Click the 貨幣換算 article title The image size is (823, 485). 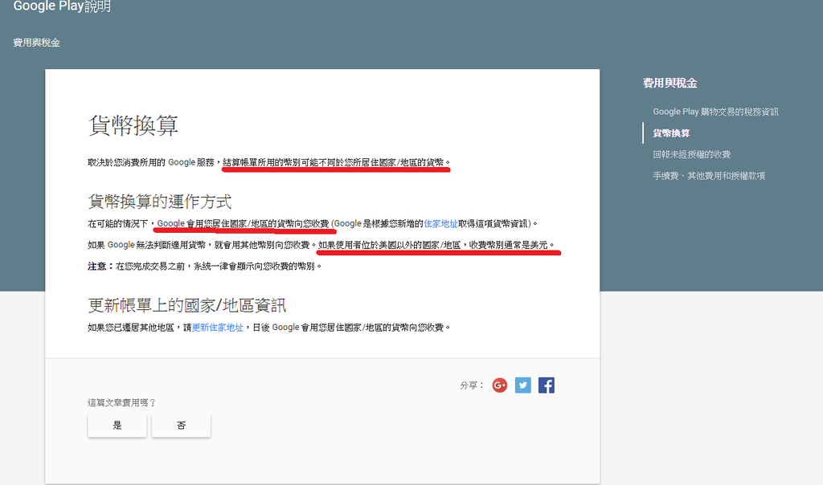coord(133,126)
